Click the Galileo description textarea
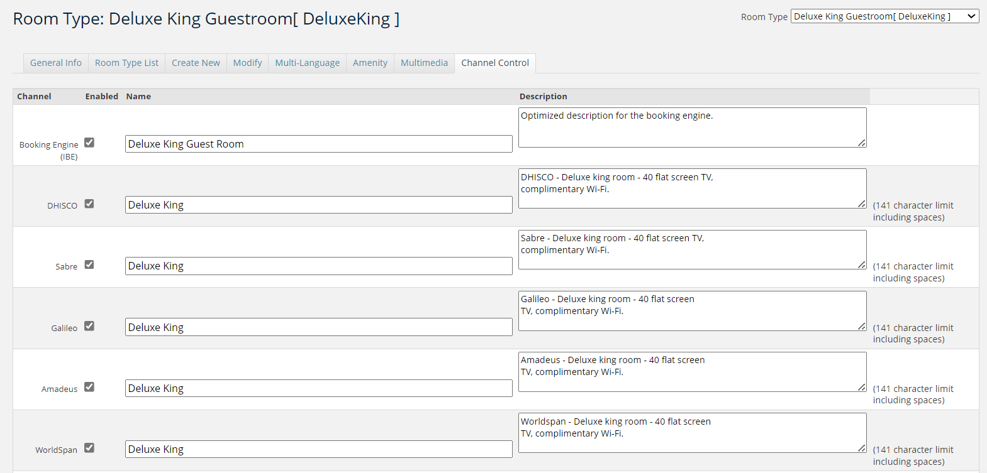Screen dimensions: 987x473 tap(692, 311)
